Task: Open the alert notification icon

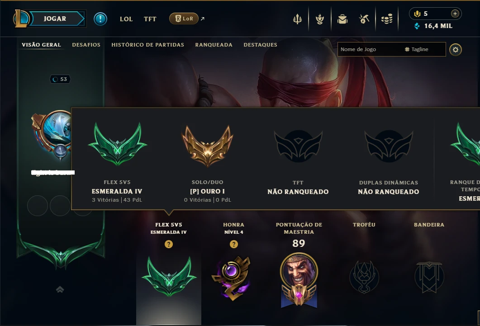Action: tap(100, 19)
